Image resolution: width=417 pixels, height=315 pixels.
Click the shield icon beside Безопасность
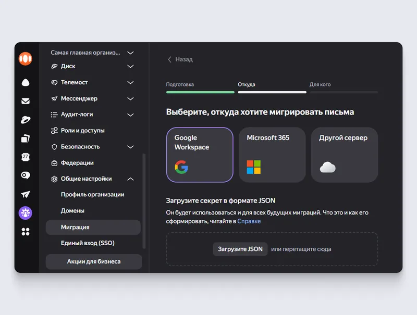54,147
